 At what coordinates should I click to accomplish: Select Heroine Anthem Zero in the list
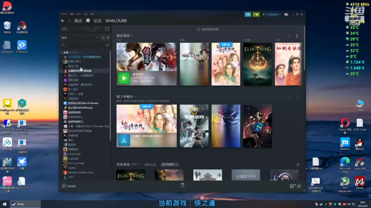click(80, 172)
